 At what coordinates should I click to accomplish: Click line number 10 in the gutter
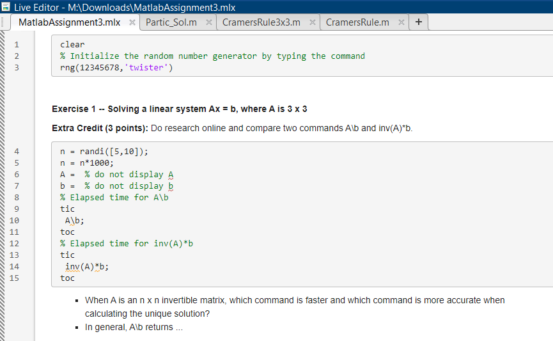click(14, 221)
